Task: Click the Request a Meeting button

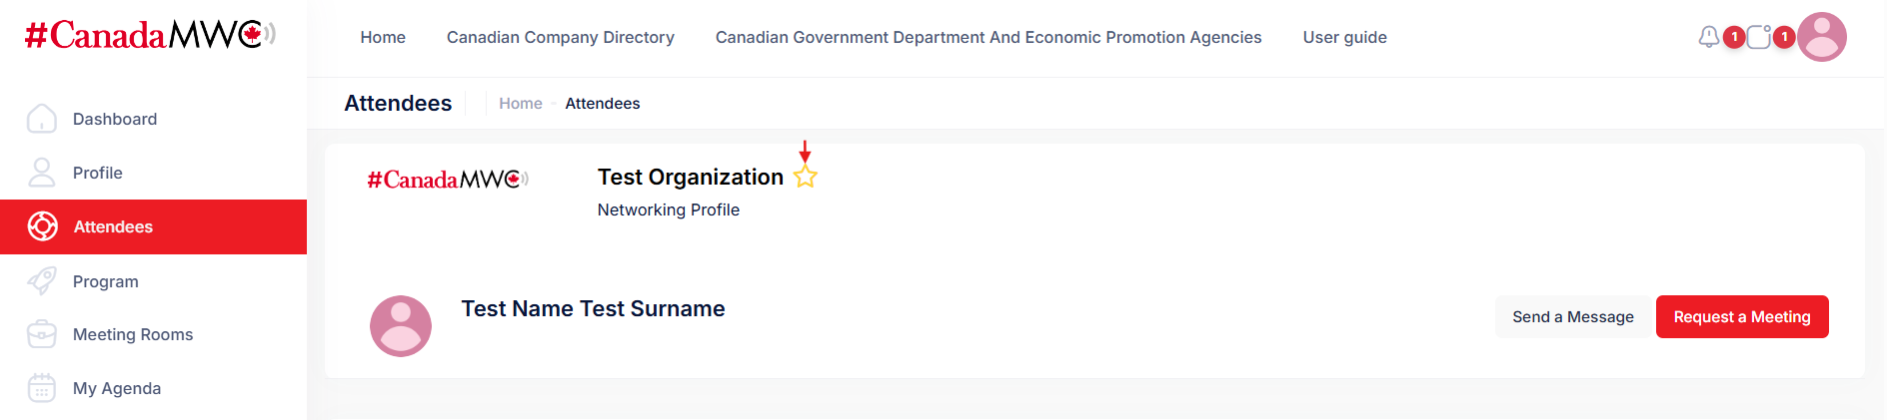Action: pyautogui.click(x=1741, y=317)
